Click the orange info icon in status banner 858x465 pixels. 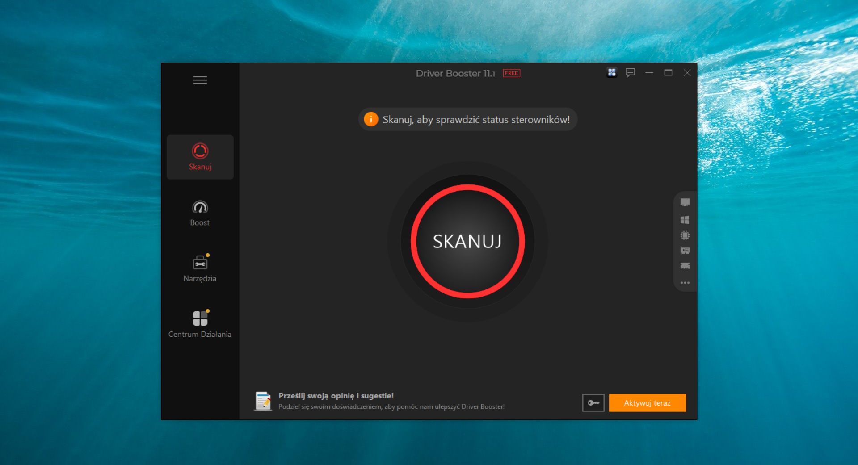pos(371,119)
